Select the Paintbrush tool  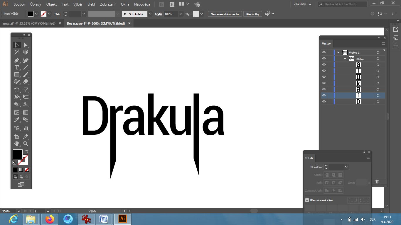click(26, 75)
